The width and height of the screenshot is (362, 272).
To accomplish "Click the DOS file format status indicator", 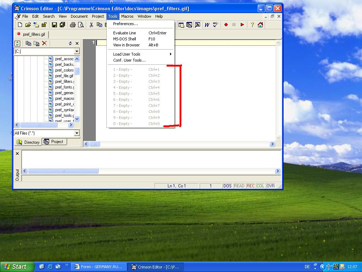I will click(x=227, y=186).
